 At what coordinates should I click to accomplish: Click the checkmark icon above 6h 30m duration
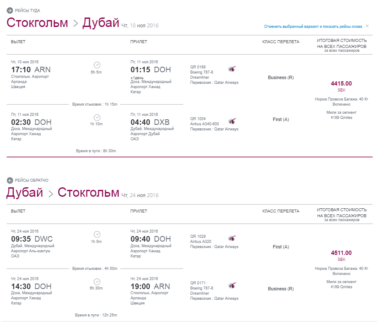pyautogui.click(x=97, y=282)
